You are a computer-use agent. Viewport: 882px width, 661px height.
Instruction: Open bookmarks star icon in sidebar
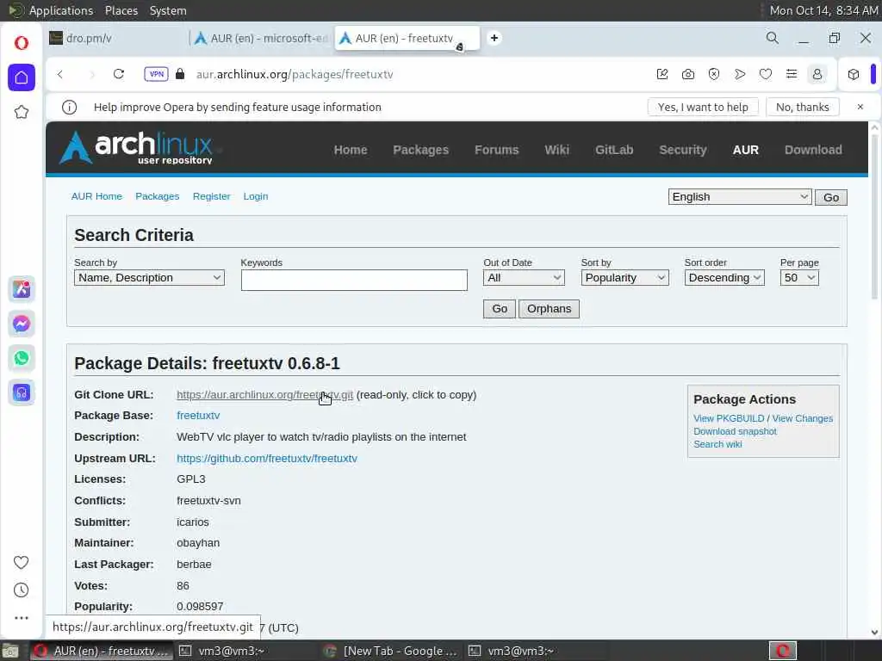(x=22, y=112)
